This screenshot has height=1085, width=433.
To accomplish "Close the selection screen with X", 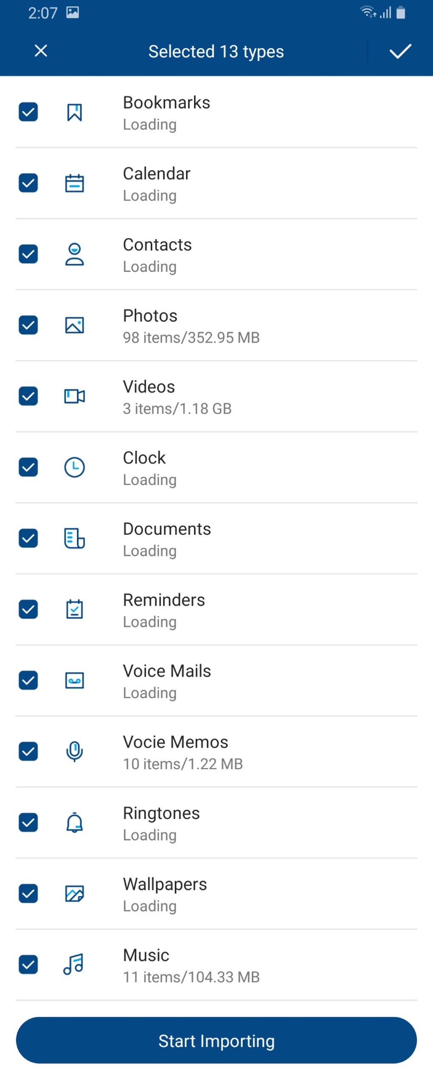I will click(x=41, y=51).
